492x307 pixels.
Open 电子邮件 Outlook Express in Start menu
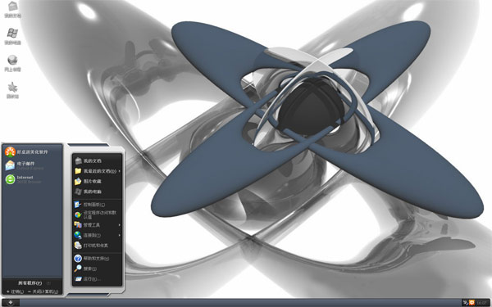point(24,165)
